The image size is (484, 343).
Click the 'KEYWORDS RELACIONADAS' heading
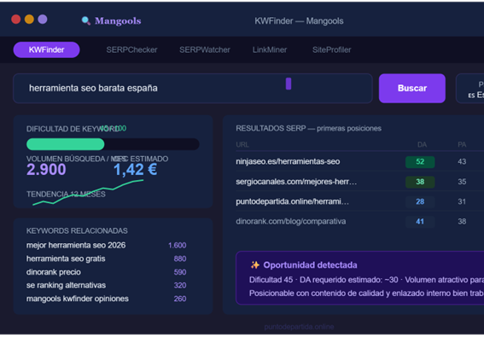click(x=77, y=230)
